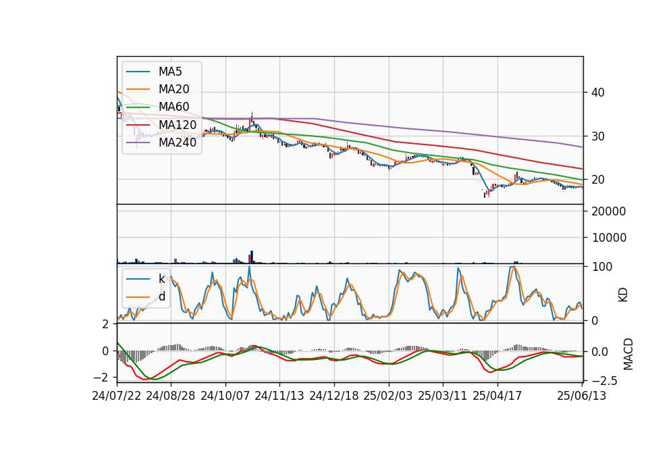648x466 pixels.
Task: Click the volume axis value 10000
Action: (609, 238)
